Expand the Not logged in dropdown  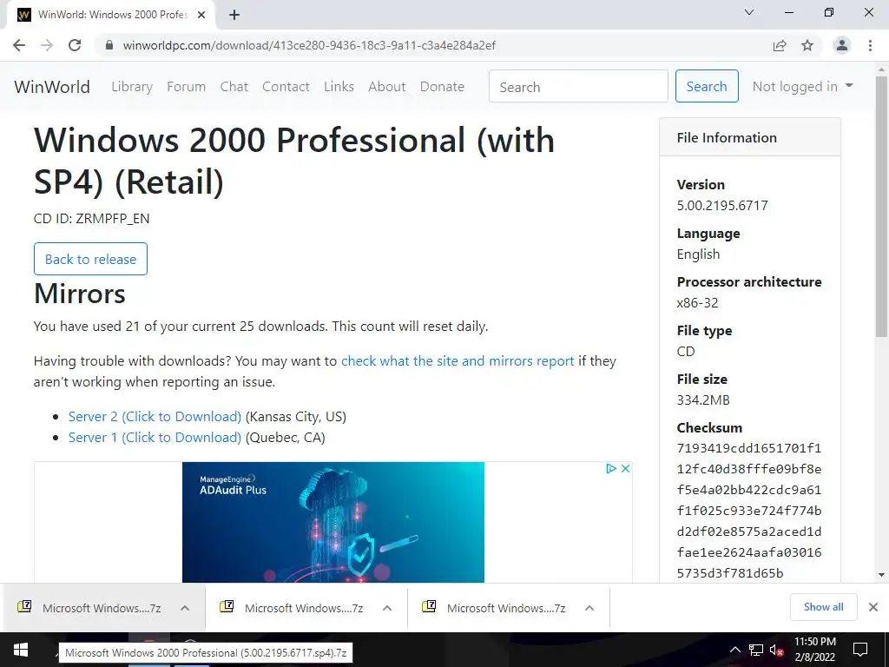point(803,86)
